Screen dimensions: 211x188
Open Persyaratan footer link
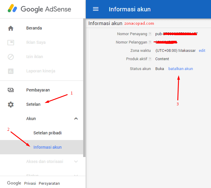coord(49,184)
